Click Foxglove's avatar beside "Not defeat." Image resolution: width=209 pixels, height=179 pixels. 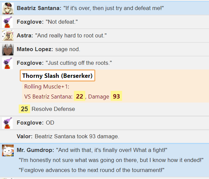[x=7, y=22]
